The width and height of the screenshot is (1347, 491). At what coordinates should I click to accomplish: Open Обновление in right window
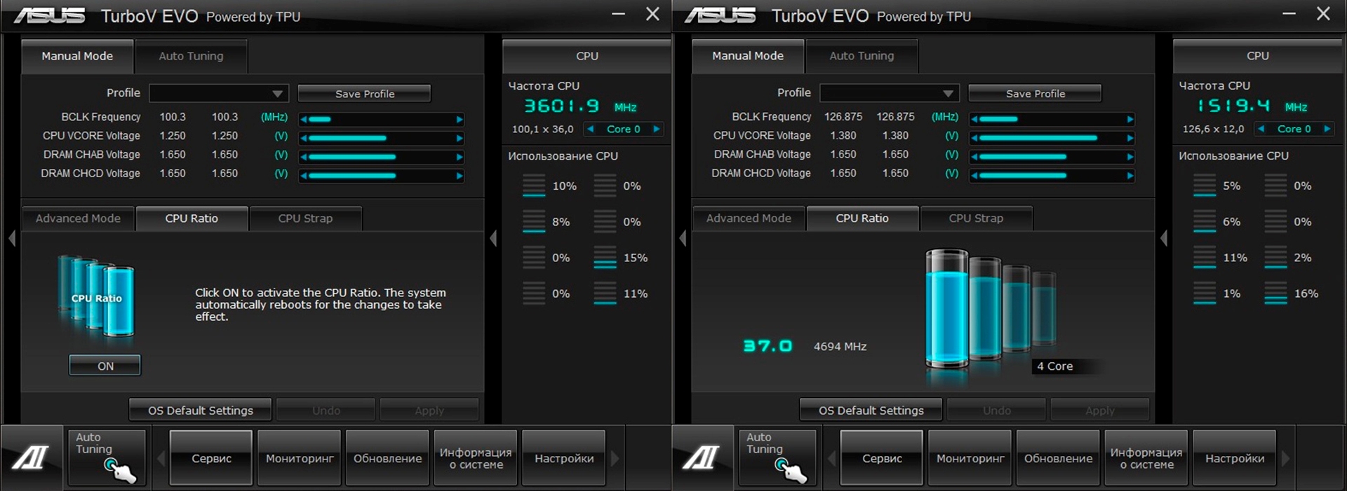pyautogui.click(x=1058, y=458)
